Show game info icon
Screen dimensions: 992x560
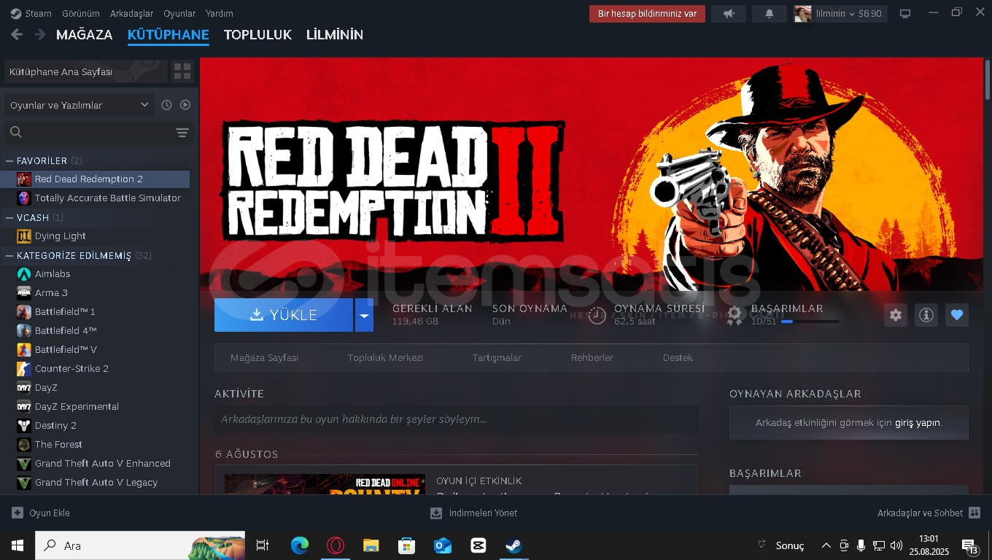tap(926, 315)
